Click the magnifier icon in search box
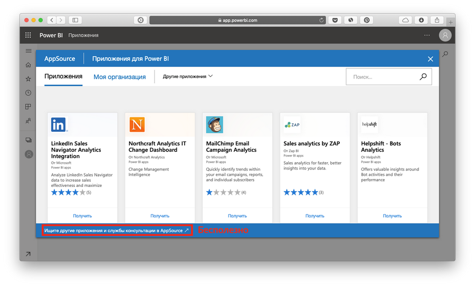This screenshot has height=287, width=475. 423,76
